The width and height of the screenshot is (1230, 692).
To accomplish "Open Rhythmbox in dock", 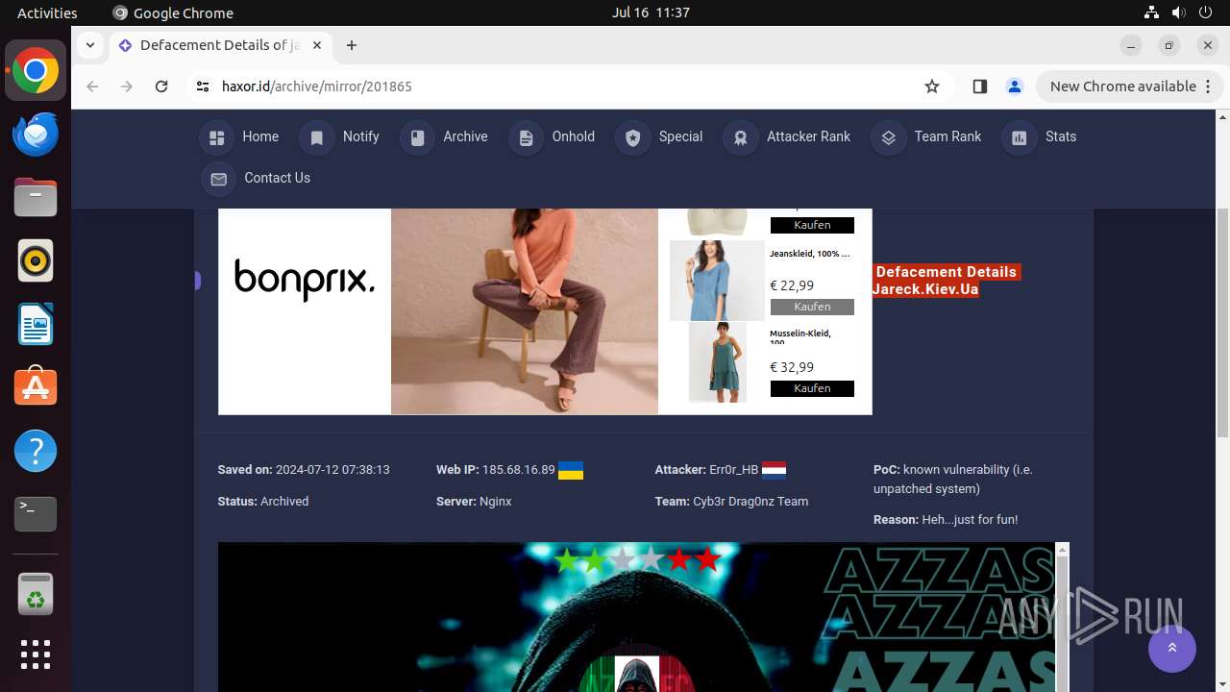I will tap(36, 260).
